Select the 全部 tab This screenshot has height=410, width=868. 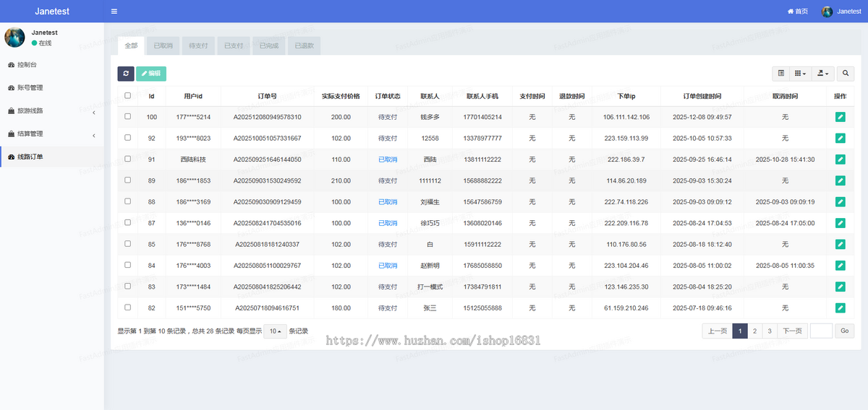click(131, 45)
